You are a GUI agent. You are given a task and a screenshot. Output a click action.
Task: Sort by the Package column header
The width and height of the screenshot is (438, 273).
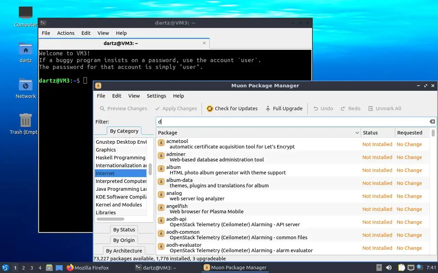pos(258,133)
